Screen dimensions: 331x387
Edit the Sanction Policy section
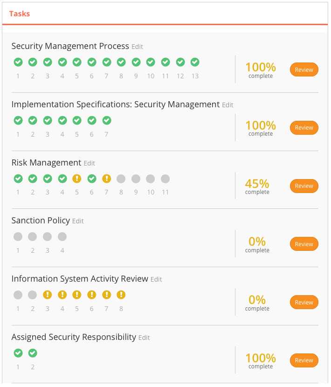[x=78, y=221]
